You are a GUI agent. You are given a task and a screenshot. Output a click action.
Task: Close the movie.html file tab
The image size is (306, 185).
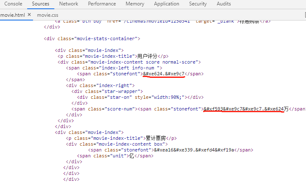click(29, 15)
